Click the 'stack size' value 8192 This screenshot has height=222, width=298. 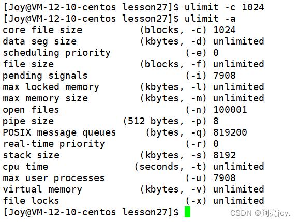point(225,155)
